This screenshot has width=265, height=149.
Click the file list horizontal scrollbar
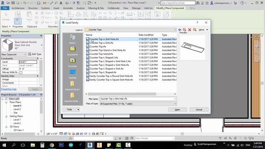tap(122, 94)
